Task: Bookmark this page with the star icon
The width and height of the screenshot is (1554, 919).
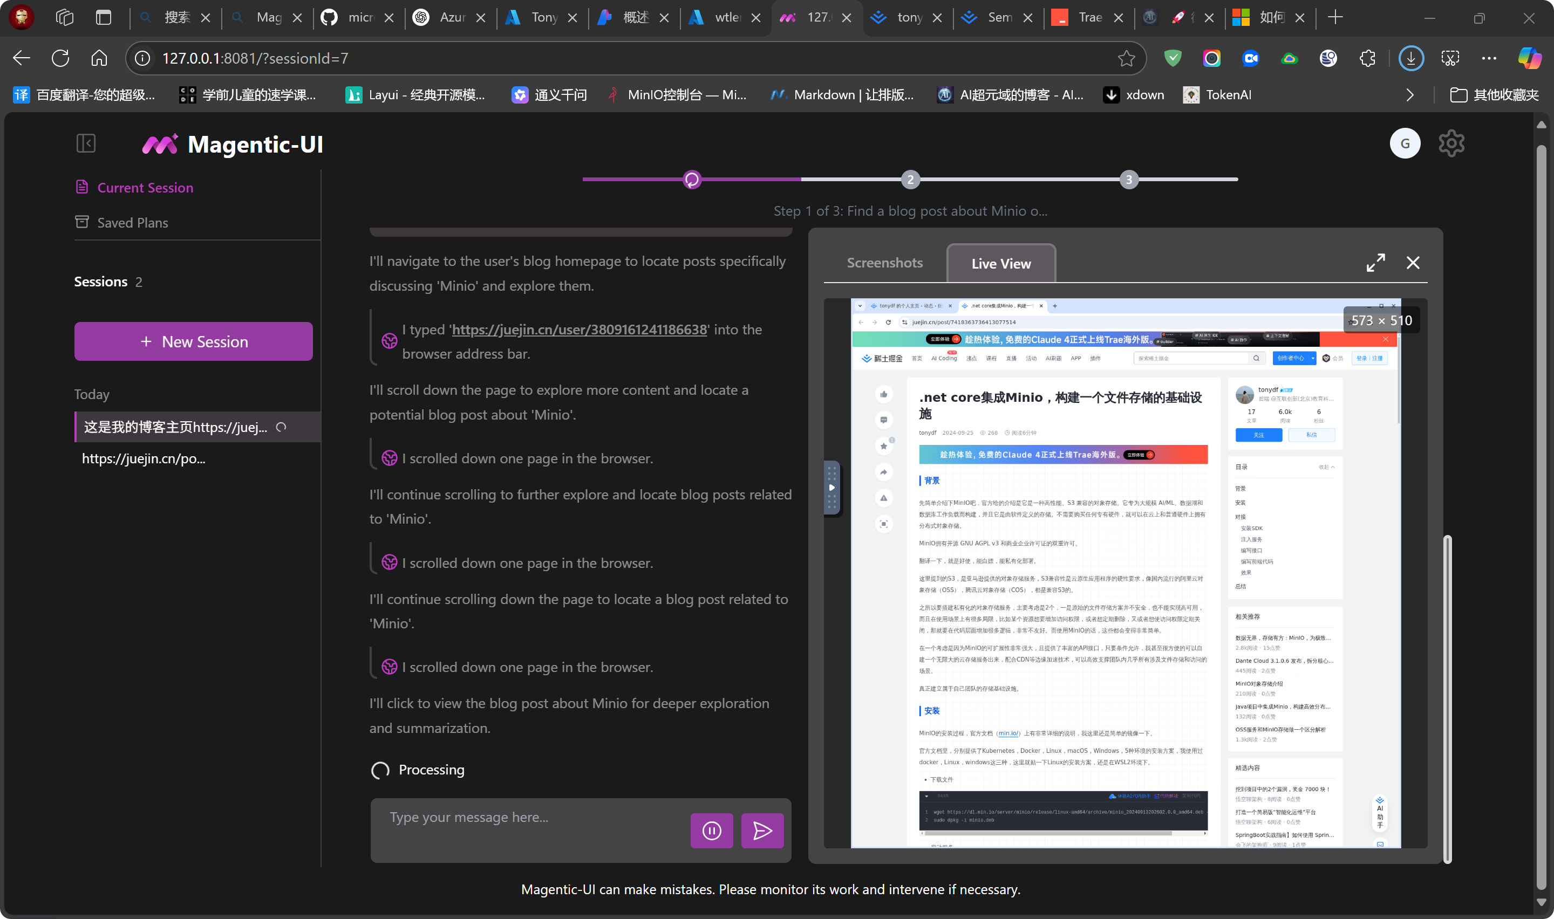Action: click(1126, 58)
